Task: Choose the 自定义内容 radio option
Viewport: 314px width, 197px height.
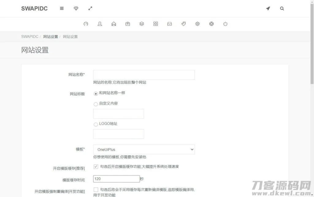Action: tap(95, 104)
